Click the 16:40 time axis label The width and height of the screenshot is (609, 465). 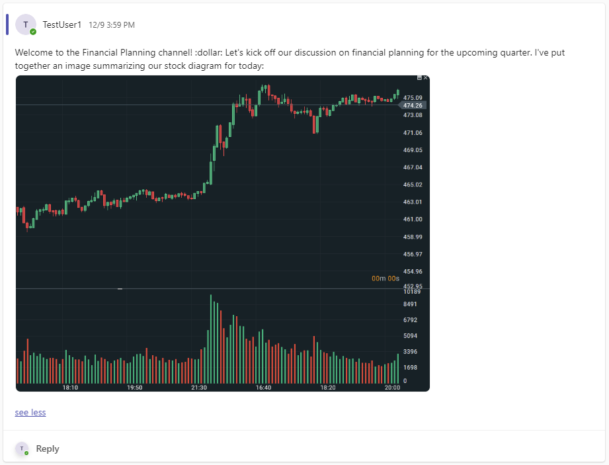[263, 388]
